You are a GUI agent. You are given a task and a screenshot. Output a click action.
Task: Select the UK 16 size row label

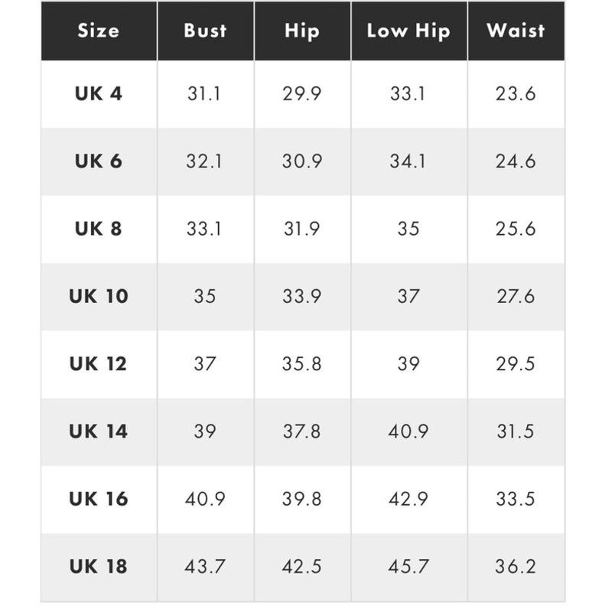point(99,499)
